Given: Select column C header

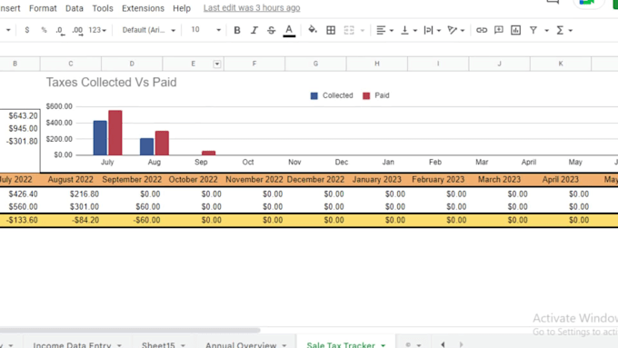Looking at the screenshot, I should 71,64.
